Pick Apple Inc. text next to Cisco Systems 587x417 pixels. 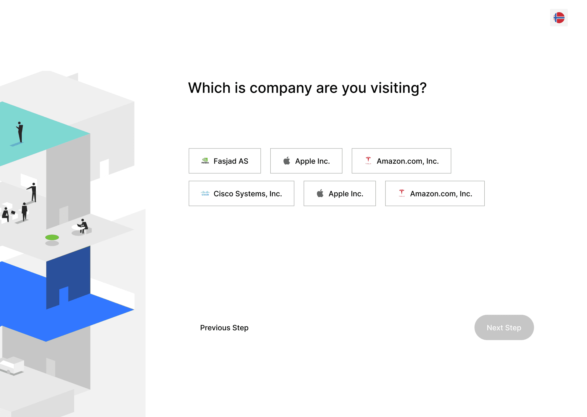click(346, 194)
